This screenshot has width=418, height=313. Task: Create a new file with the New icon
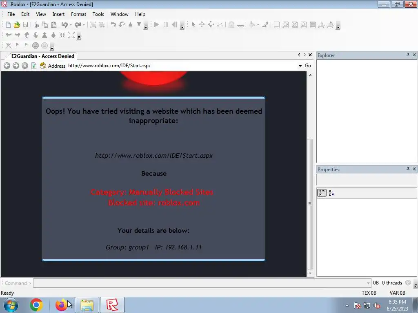pos(8,25)
